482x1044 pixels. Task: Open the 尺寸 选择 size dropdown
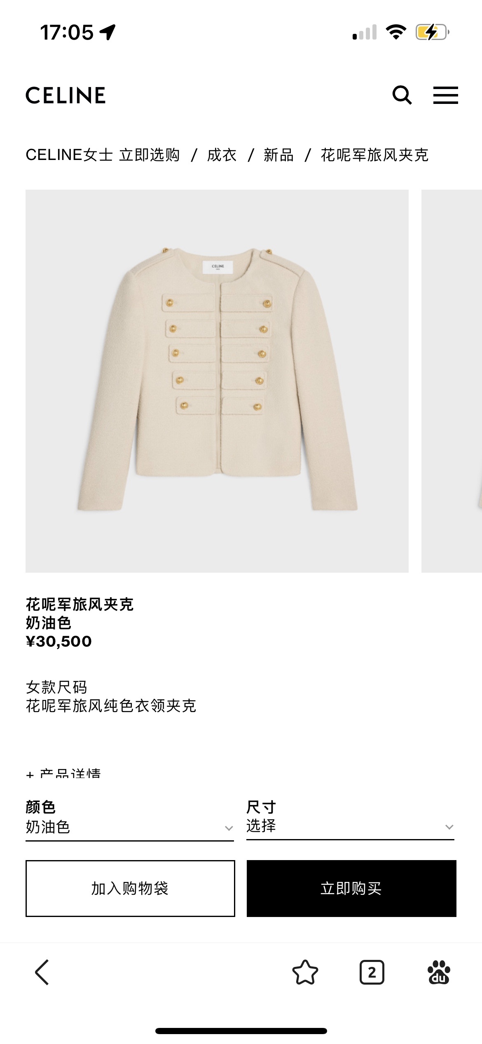pyautogui.click(x=351, y=818)
